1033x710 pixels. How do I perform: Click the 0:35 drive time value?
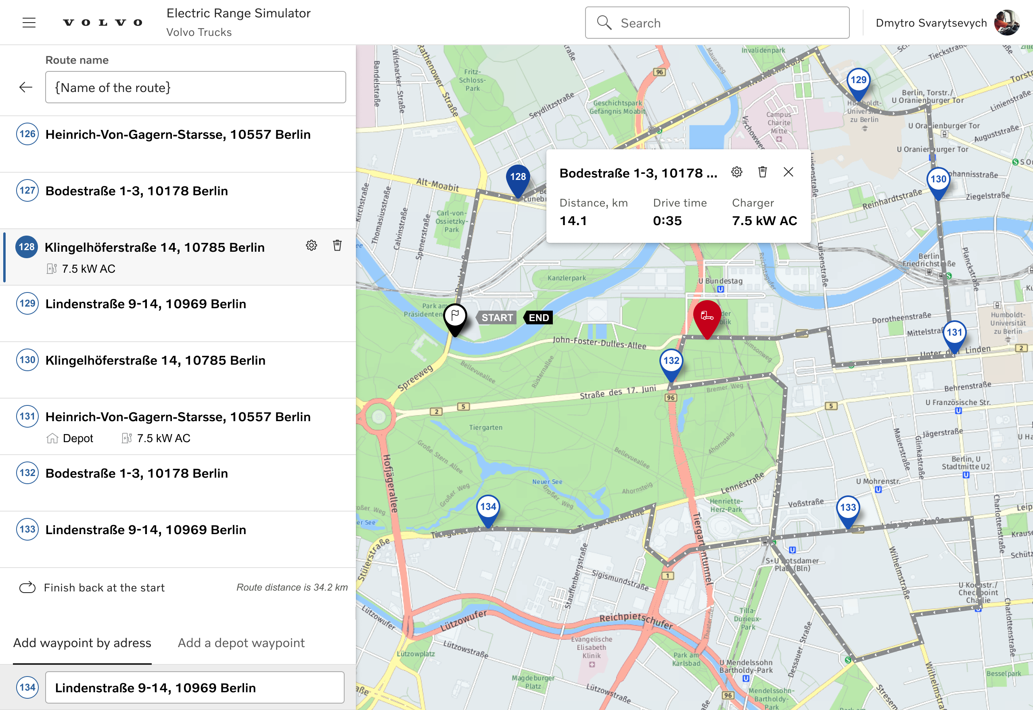tap(667, 221)
